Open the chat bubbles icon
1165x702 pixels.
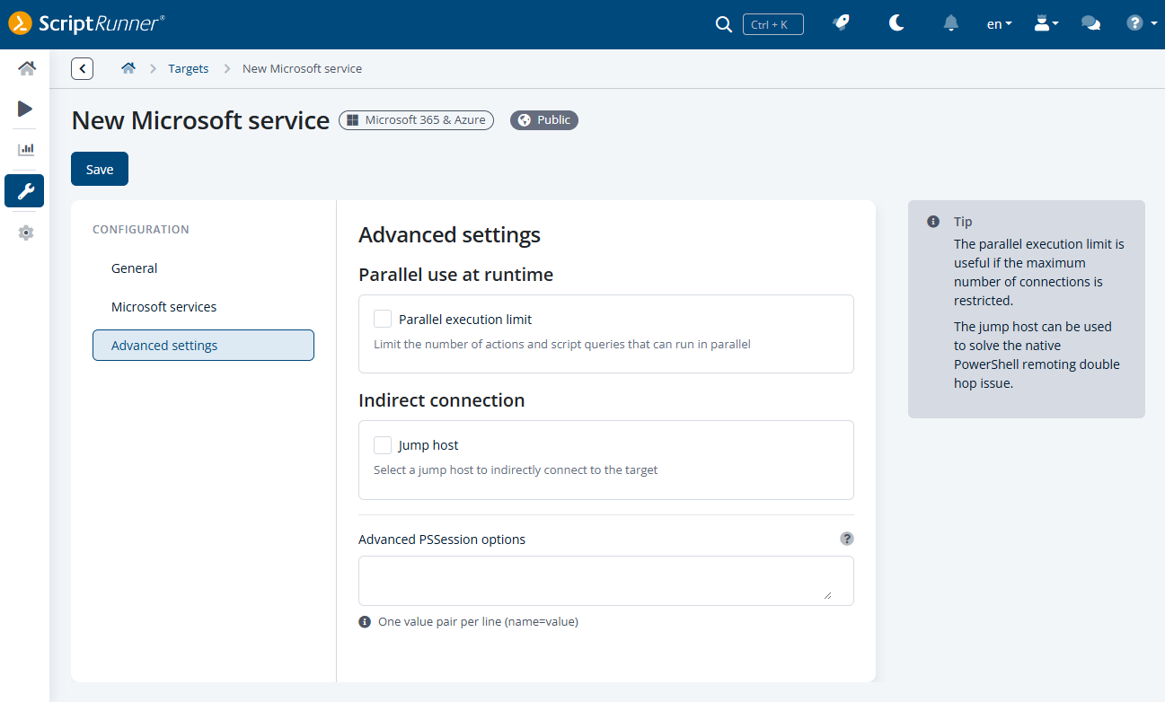pyautogui.click(x=1091, y=24)
